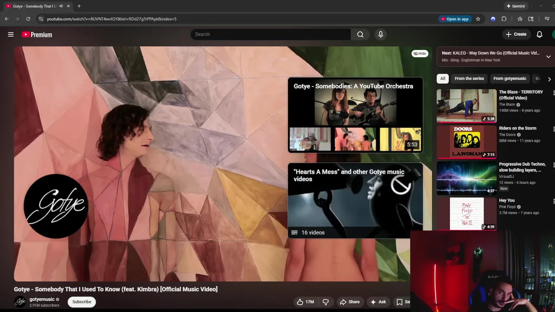Click the video title text
Viewport: 555px width, 312px height.
point(116,289)
